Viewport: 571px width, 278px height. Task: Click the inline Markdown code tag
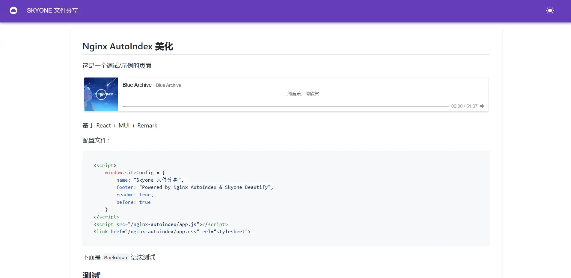click(115, 258)
